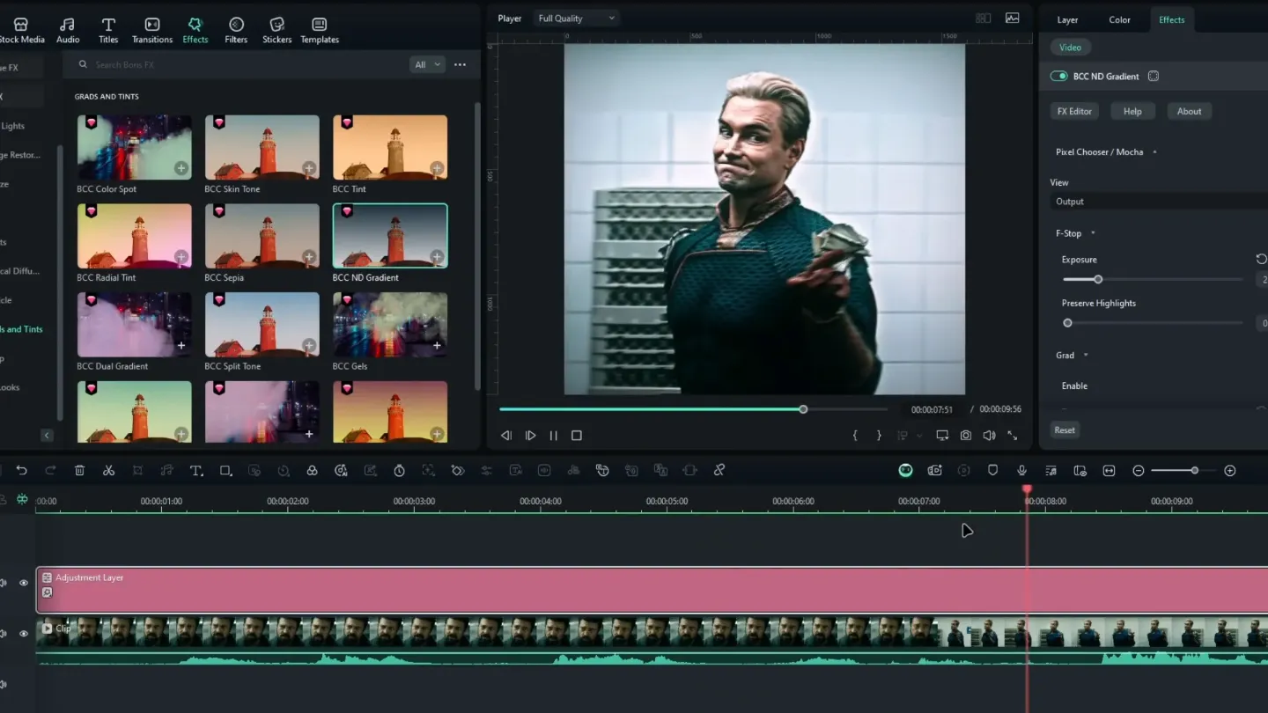Viewport: 1268px width, 713px height.
Task: Select the Split scissors tool
Action: pos(108,471)
